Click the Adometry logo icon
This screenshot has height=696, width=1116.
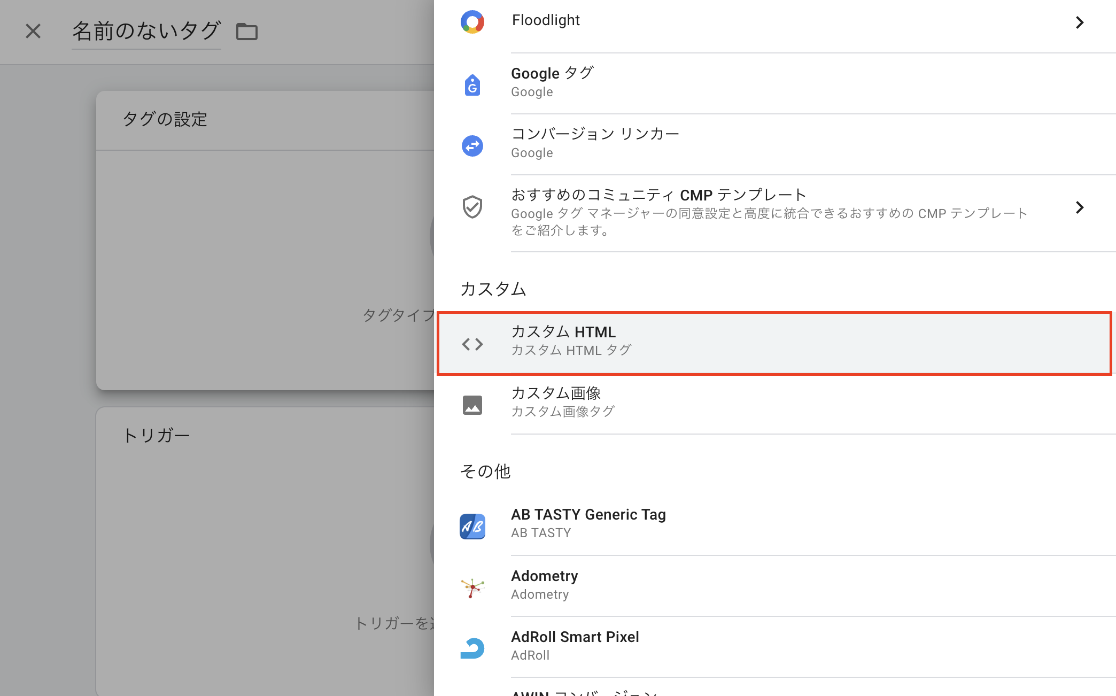click(472, 587)
